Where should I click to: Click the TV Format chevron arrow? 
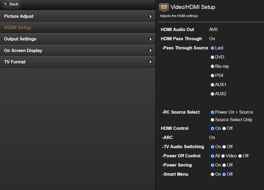(x=150, y=62)
